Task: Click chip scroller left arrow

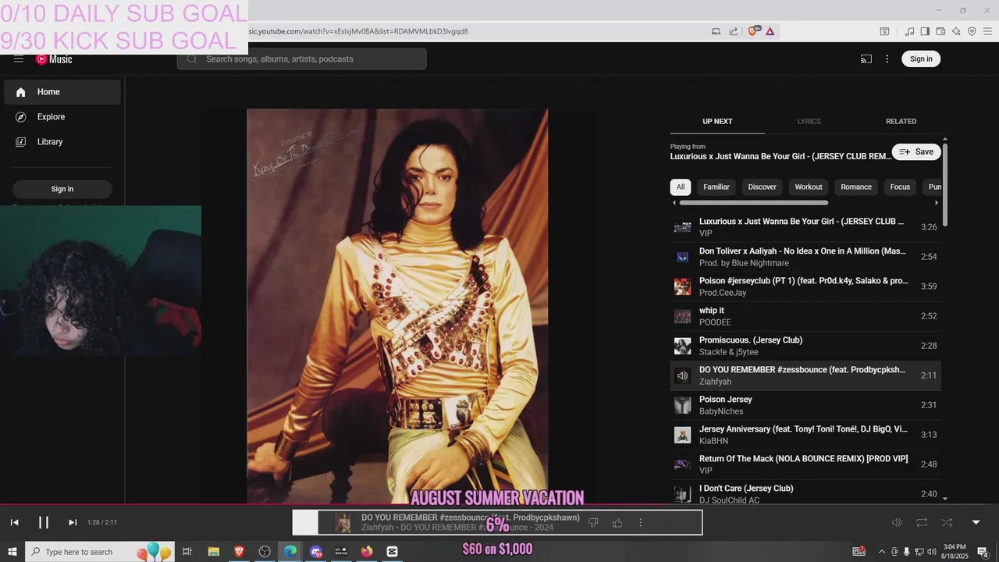Action: pyautogui.click(x=674, y=203)
